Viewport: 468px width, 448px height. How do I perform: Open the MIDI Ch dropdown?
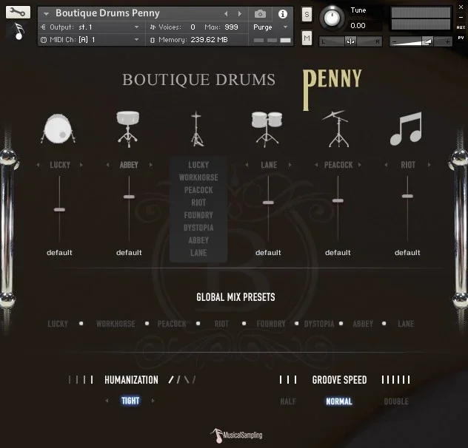[x=90, y=40]
